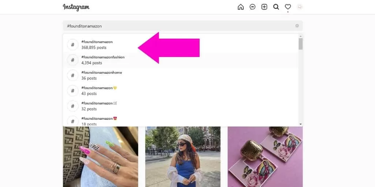Select #founditonamazon result with 32 posts
Screen dimensions: 375x187
click(x=181, y=106)
